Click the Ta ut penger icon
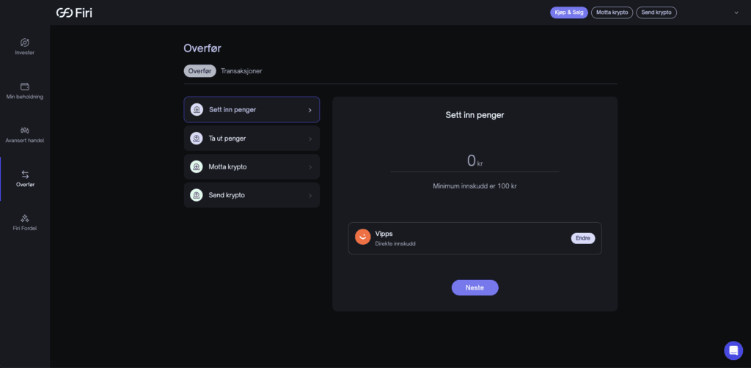 197,139
